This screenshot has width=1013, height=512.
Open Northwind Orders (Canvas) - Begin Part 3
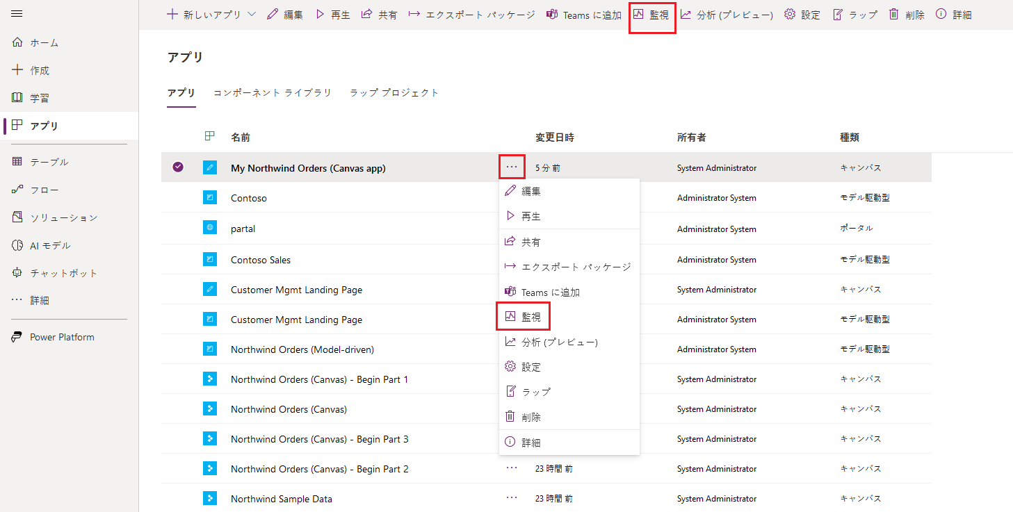[x=320, y=439]
